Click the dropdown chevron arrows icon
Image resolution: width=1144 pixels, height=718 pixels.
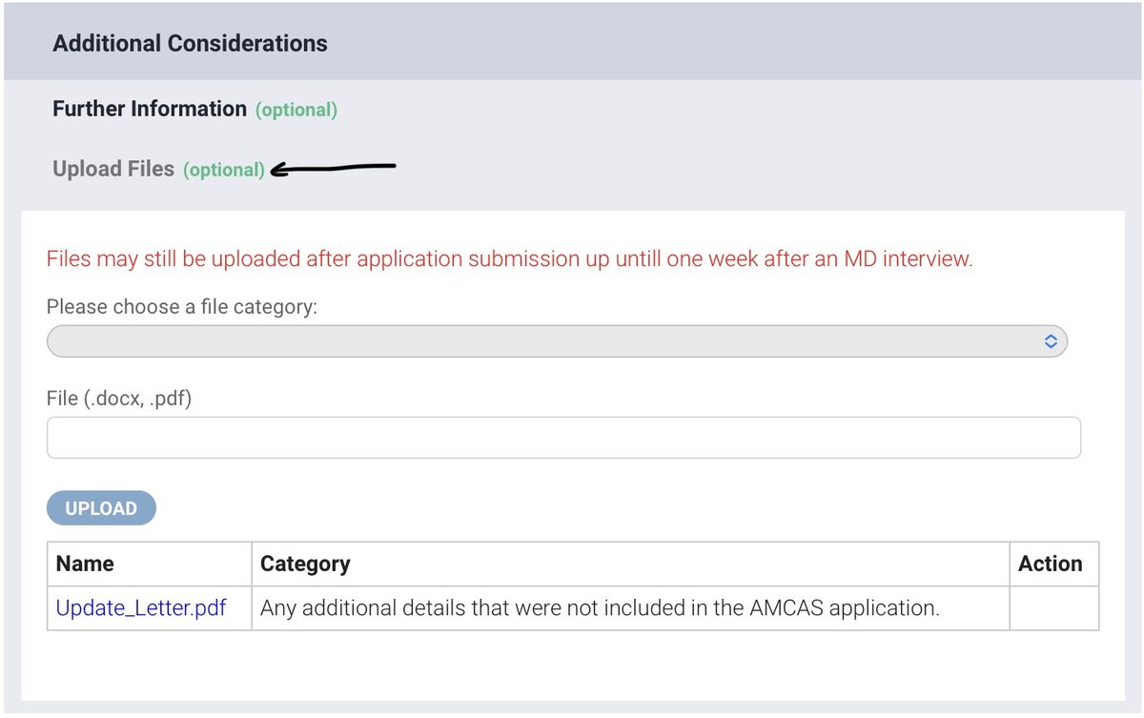click(1050, 341)
